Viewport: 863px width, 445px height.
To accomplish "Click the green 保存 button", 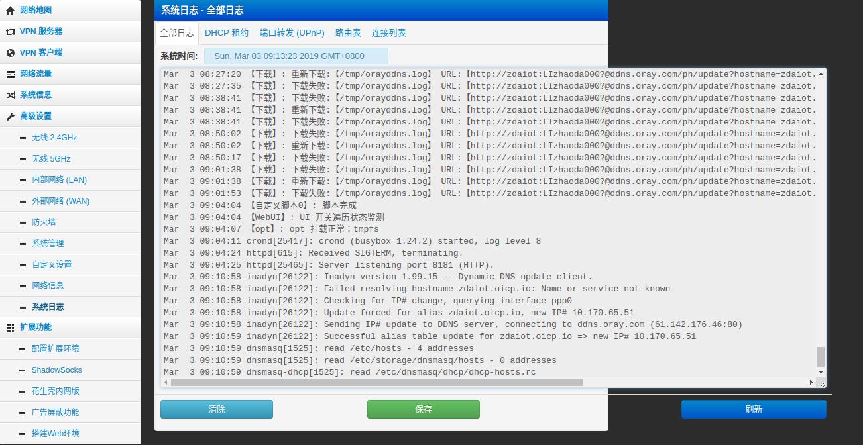I will coord(423,409).
